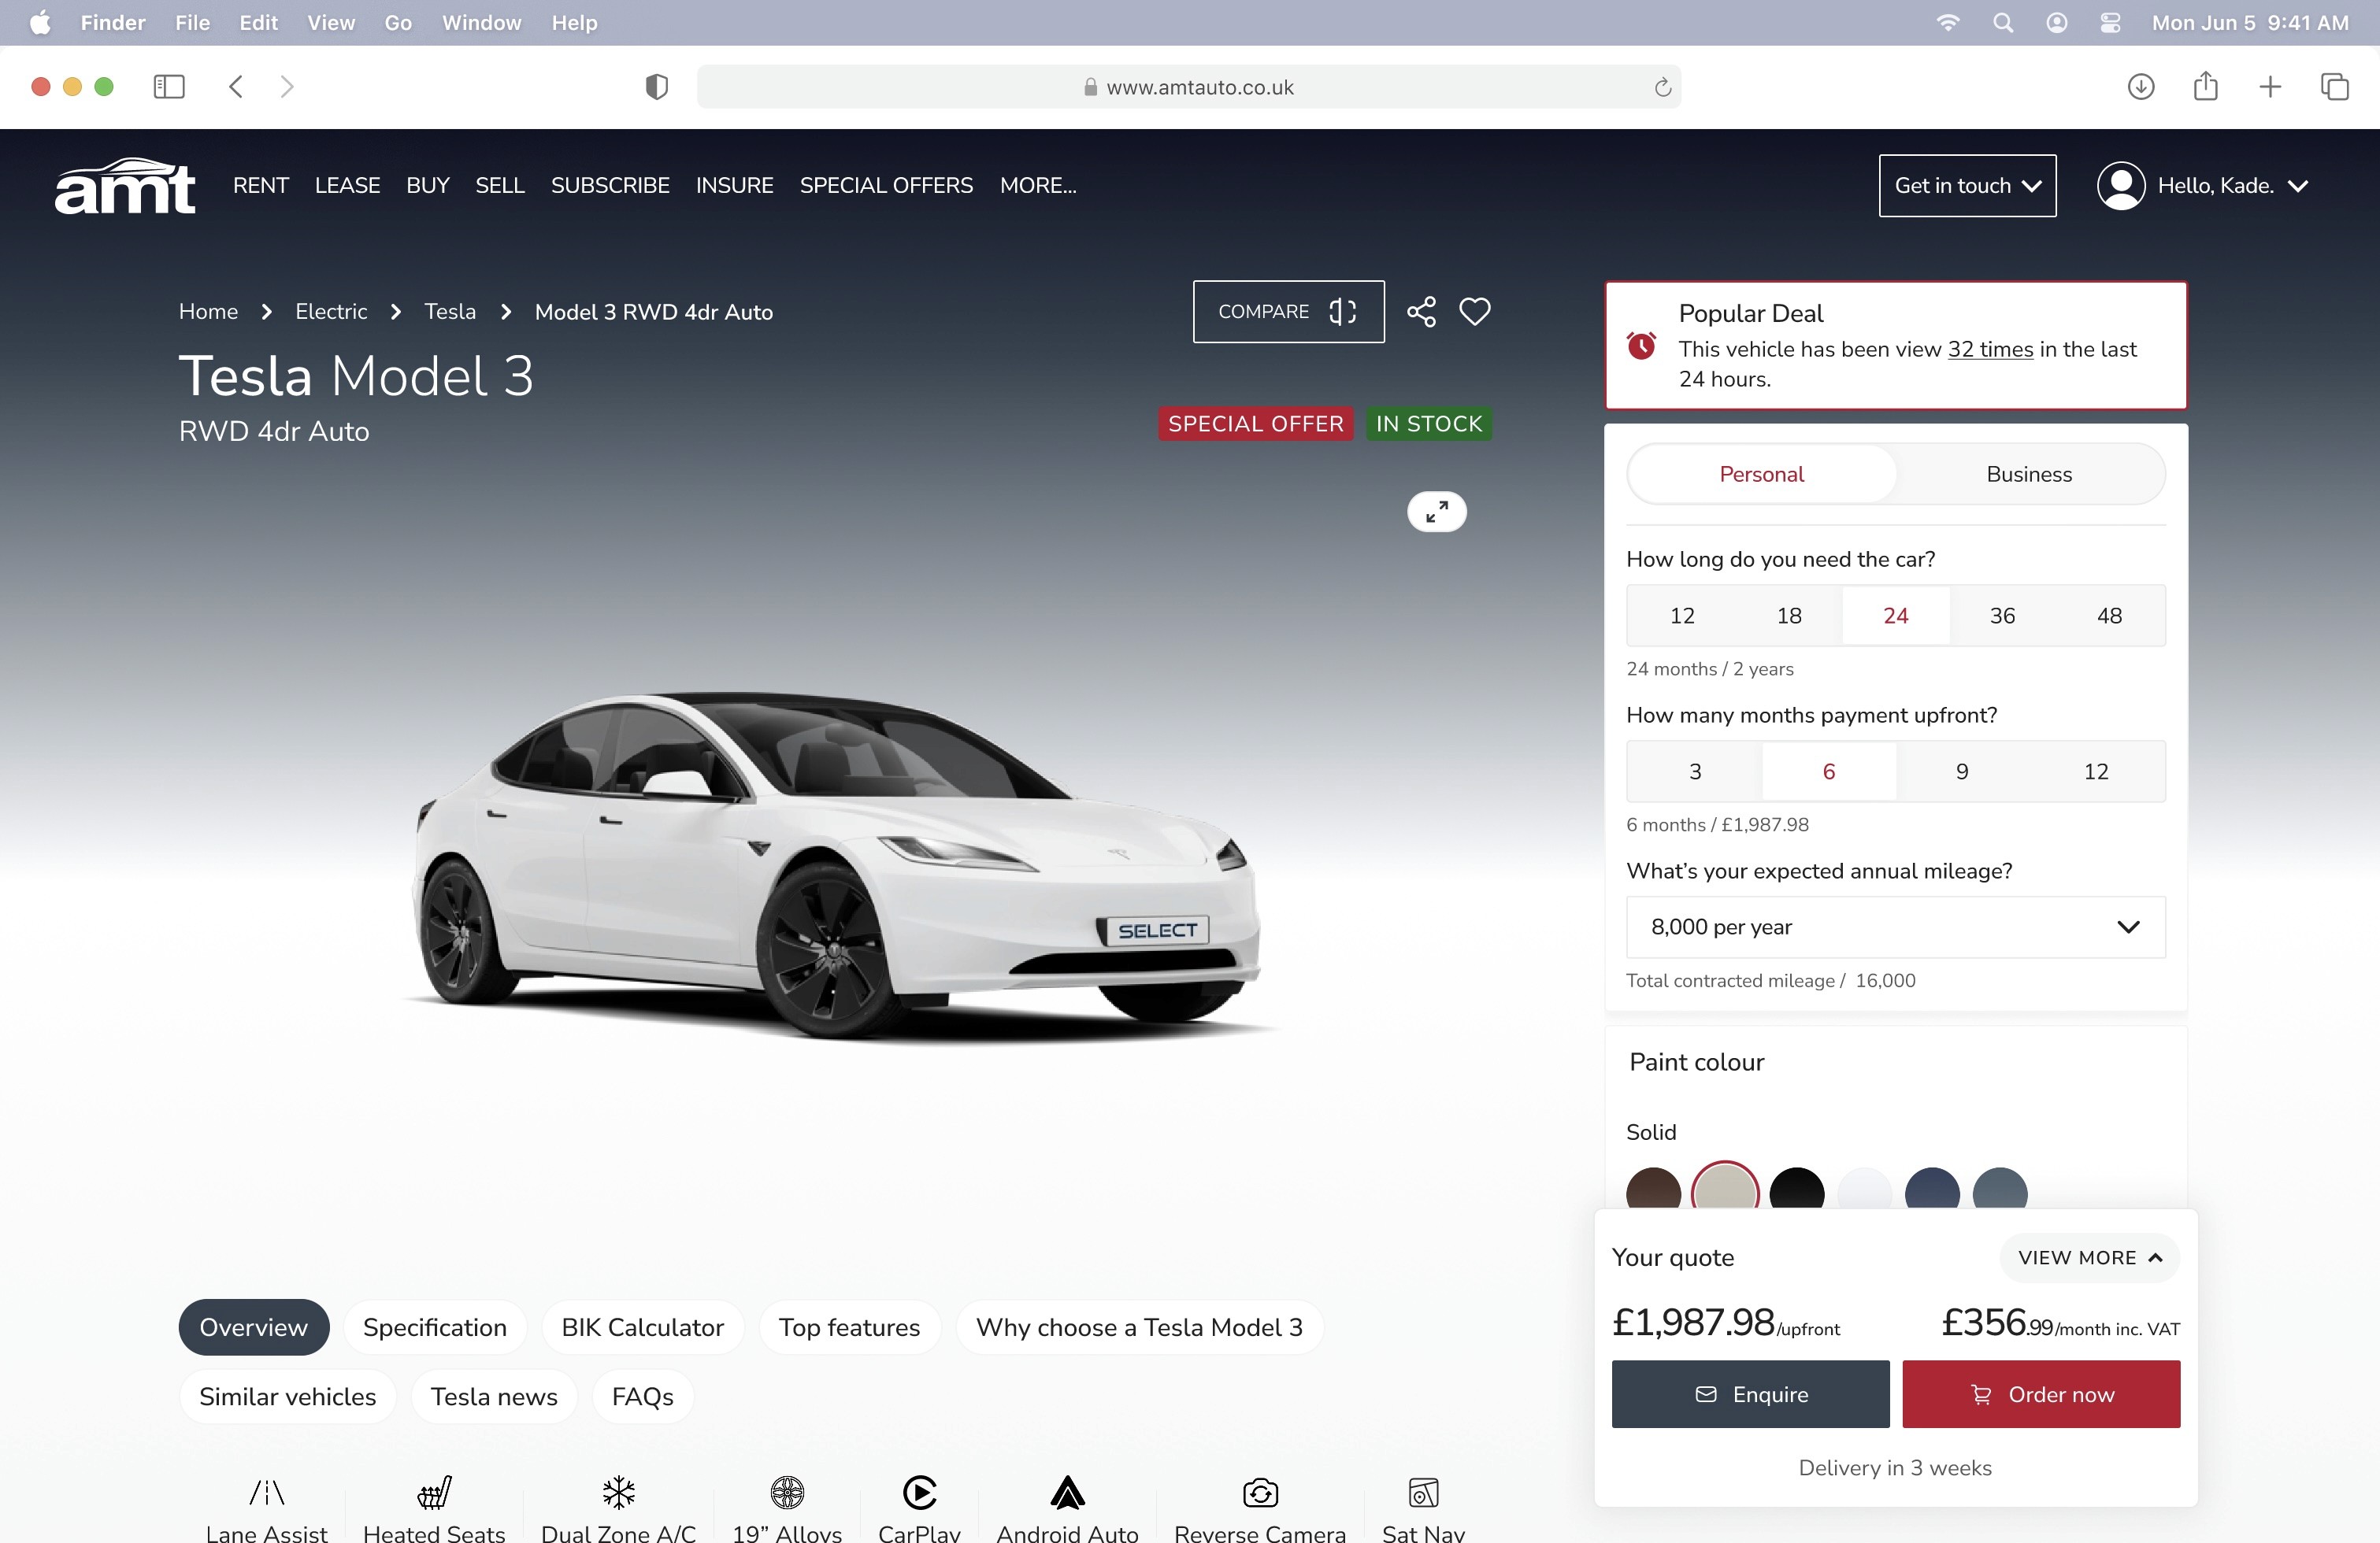Open the Top features tab
The width and height of the screenshot is (2380, 1543).
(849, 1328)
